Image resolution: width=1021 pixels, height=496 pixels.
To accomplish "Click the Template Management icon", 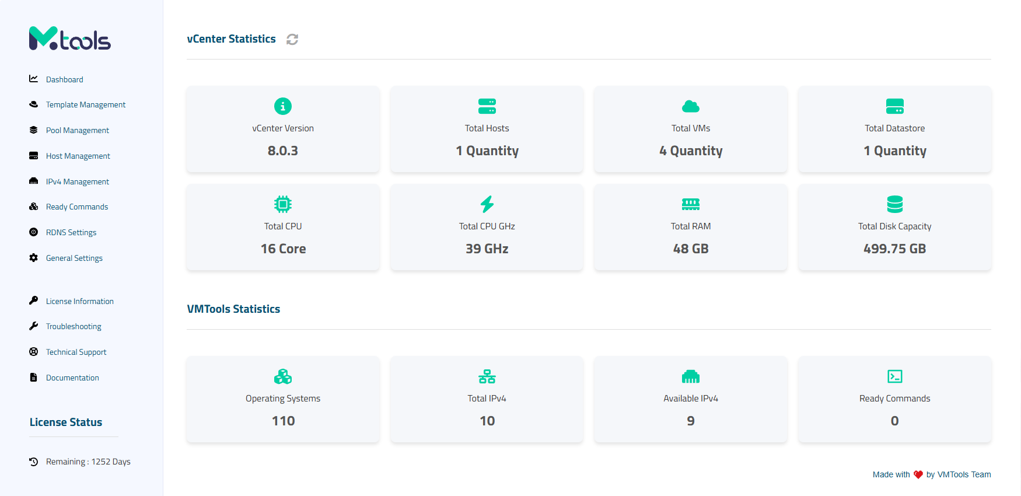I will pyautogui.click(x=34, y=104).
